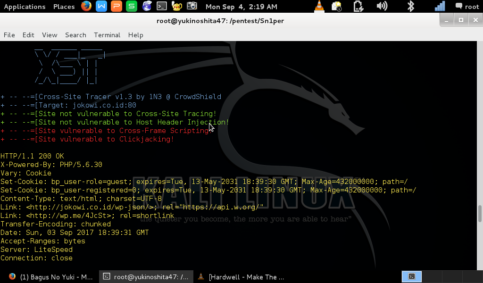Click 'HTTP/1.1 200 OK' line
Image resolution: width=483 pixels, height=283 pixels.
click(33, 156)
